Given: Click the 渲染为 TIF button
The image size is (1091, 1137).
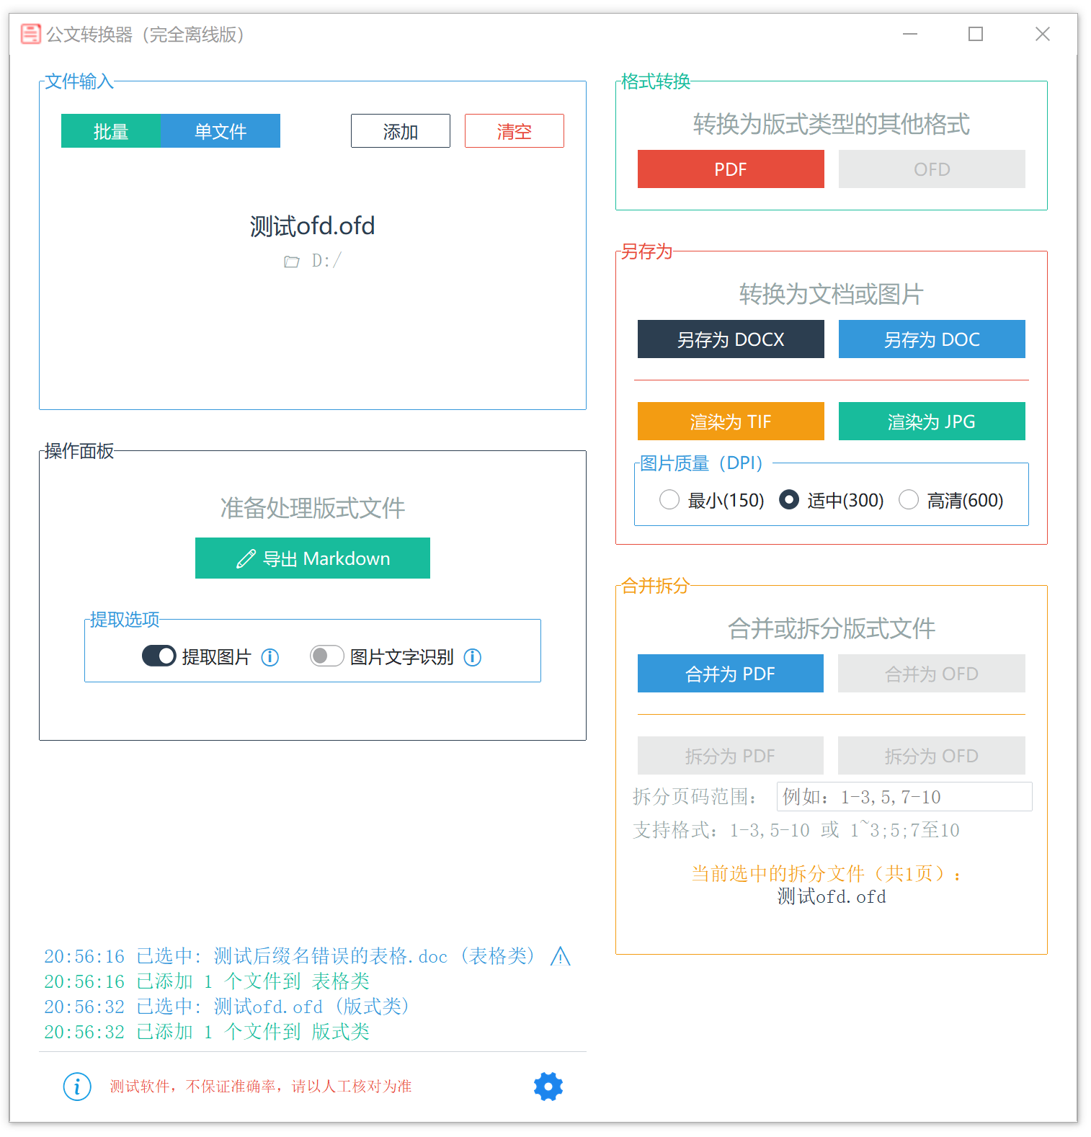Looking at the screenshot, I should 730,422.
